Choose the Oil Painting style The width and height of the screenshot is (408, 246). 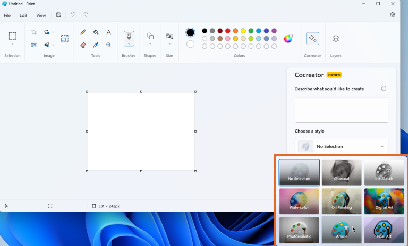(342, 201)
